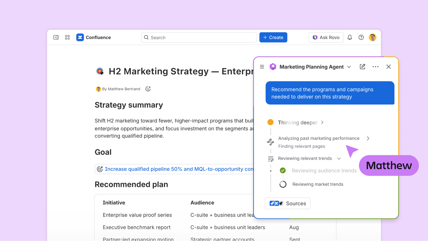Click the market trends loading spinner
Screen dimensions: 428x241
click(x=283, y=184)
